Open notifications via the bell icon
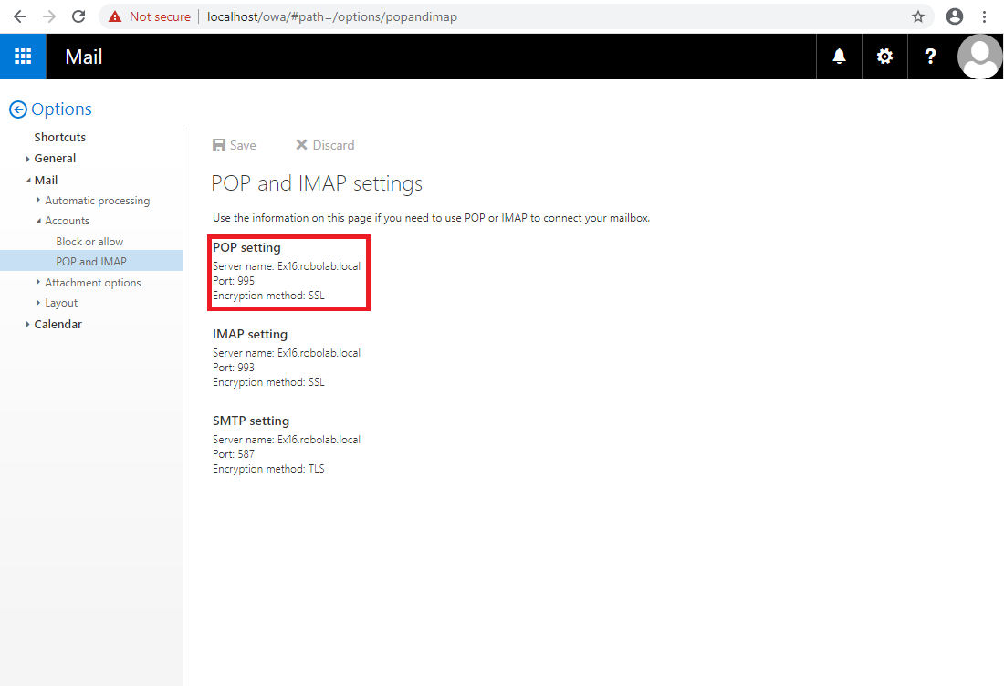This screenshot has width=1004, height=686. pos(838,56)
